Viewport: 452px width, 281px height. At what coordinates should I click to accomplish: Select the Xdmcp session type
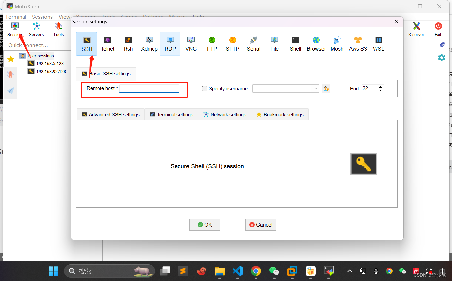coord(149,44)
